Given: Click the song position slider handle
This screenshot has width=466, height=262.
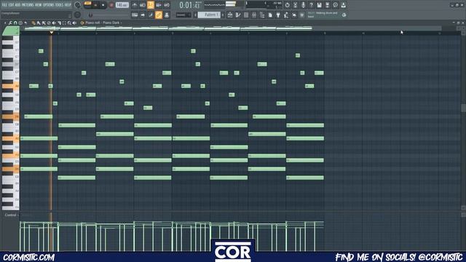Looking at the screenshot, I should [x=90, y=15].
